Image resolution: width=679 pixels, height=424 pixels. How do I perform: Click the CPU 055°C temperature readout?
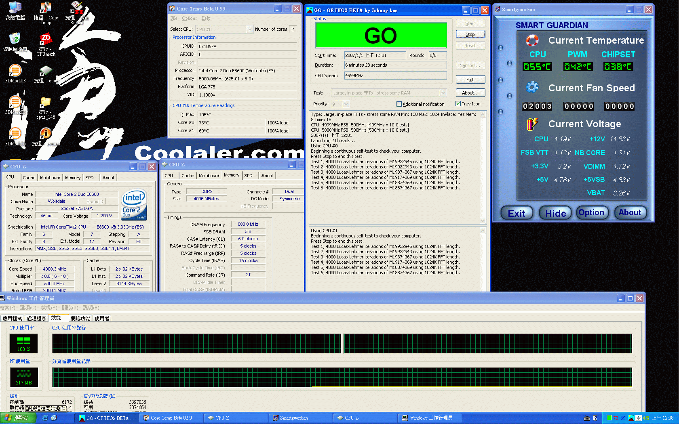(x=537, y=67)
